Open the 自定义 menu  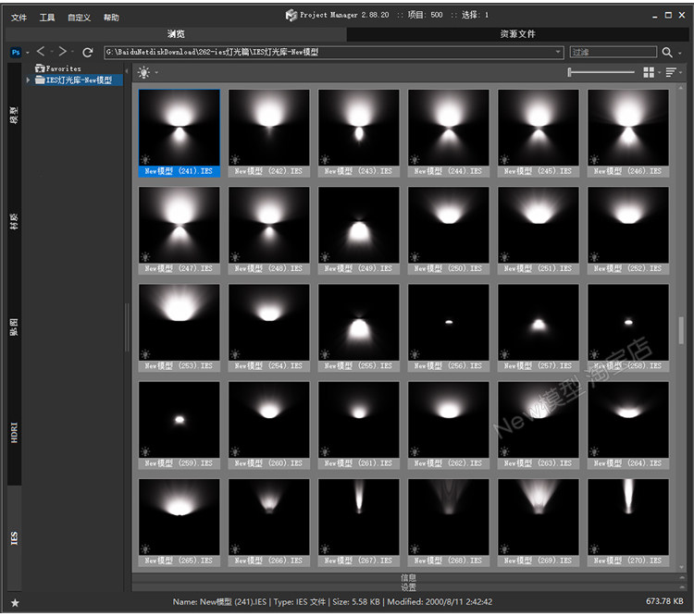pos(79,18)
